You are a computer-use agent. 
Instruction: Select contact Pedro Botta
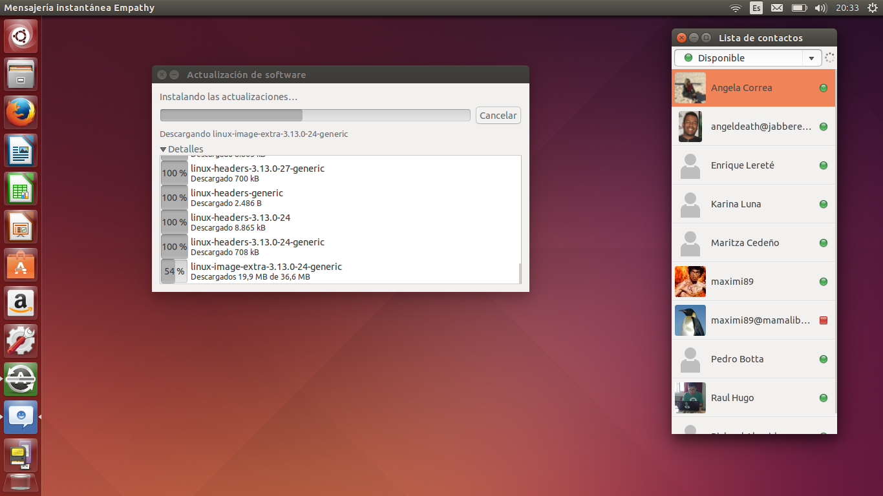coord(754,359)
